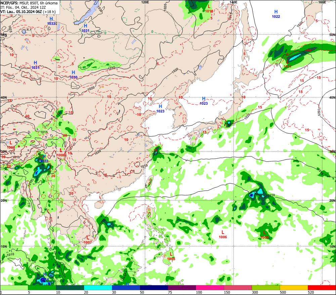
Task: Click the 160E longitude label
Action: coord(322,2)
